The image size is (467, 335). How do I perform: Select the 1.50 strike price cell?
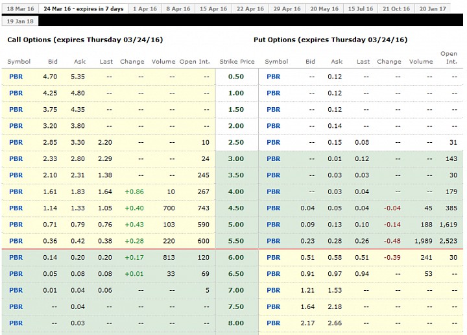[236, 109]
